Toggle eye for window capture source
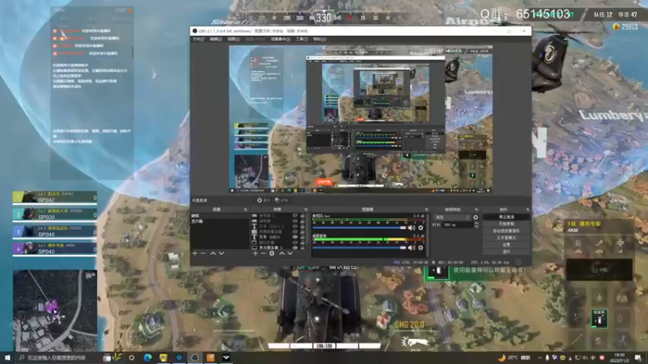This screenshot has width=648, height=364. click(295, 242)
